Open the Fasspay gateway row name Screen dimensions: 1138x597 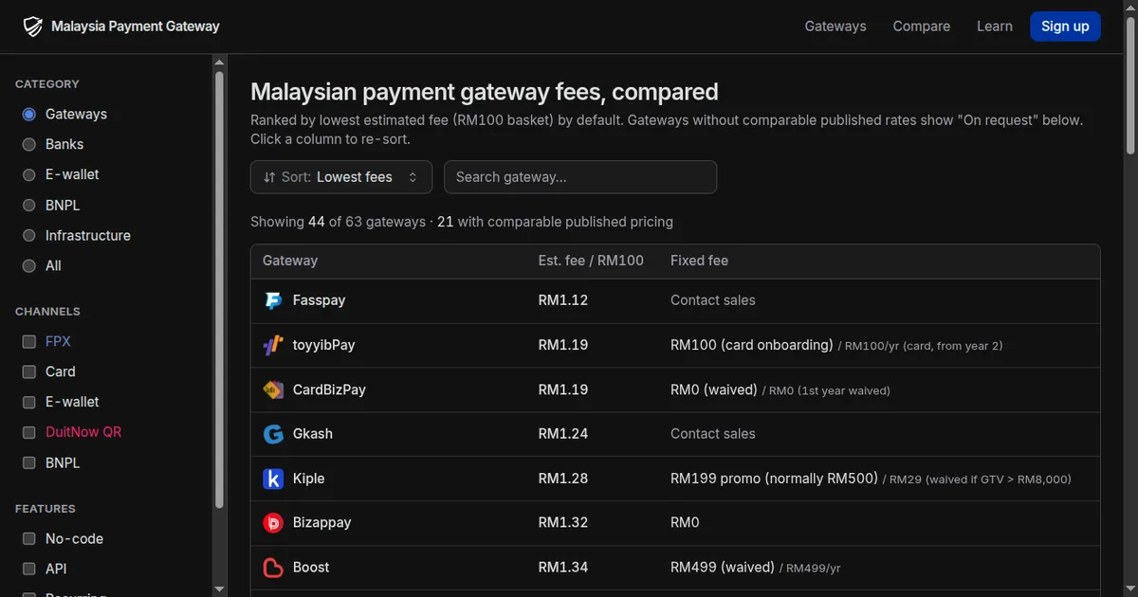point(319,300)
